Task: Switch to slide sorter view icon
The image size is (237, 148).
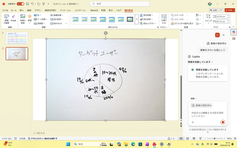Action: pyautogui.click(x=188, y=139)
